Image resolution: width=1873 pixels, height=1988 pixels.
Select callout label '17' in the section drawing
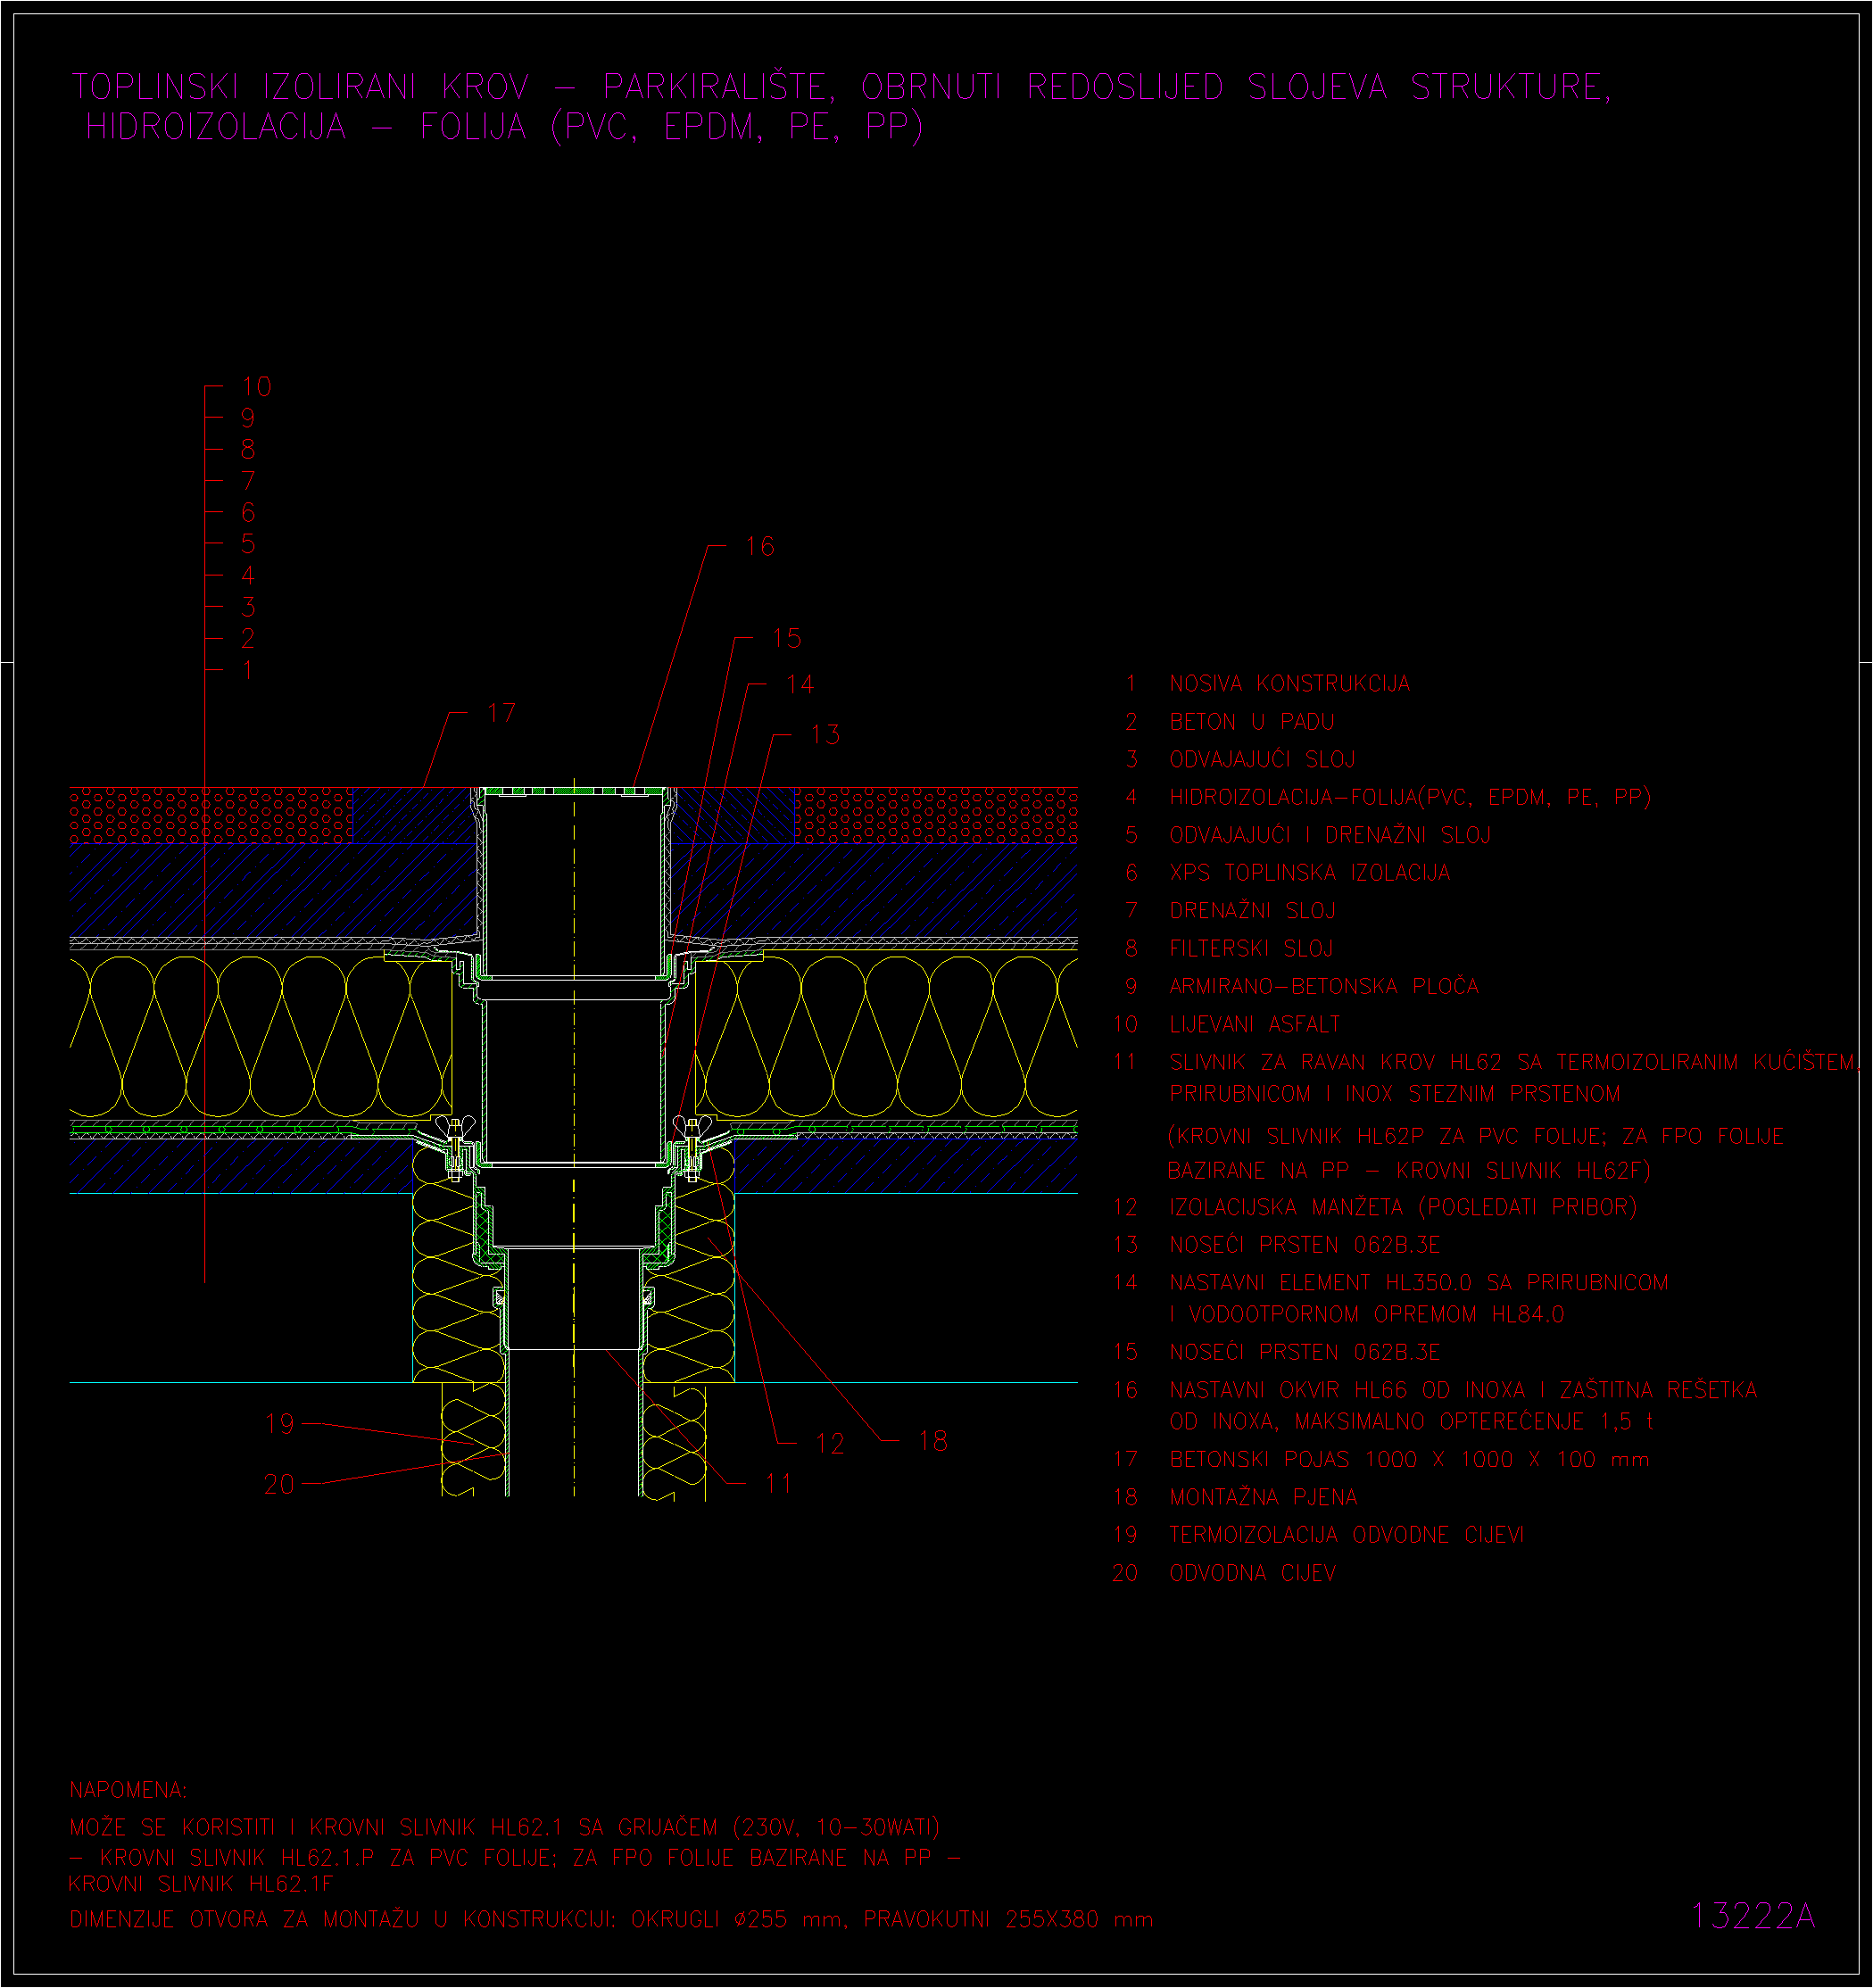502,713
